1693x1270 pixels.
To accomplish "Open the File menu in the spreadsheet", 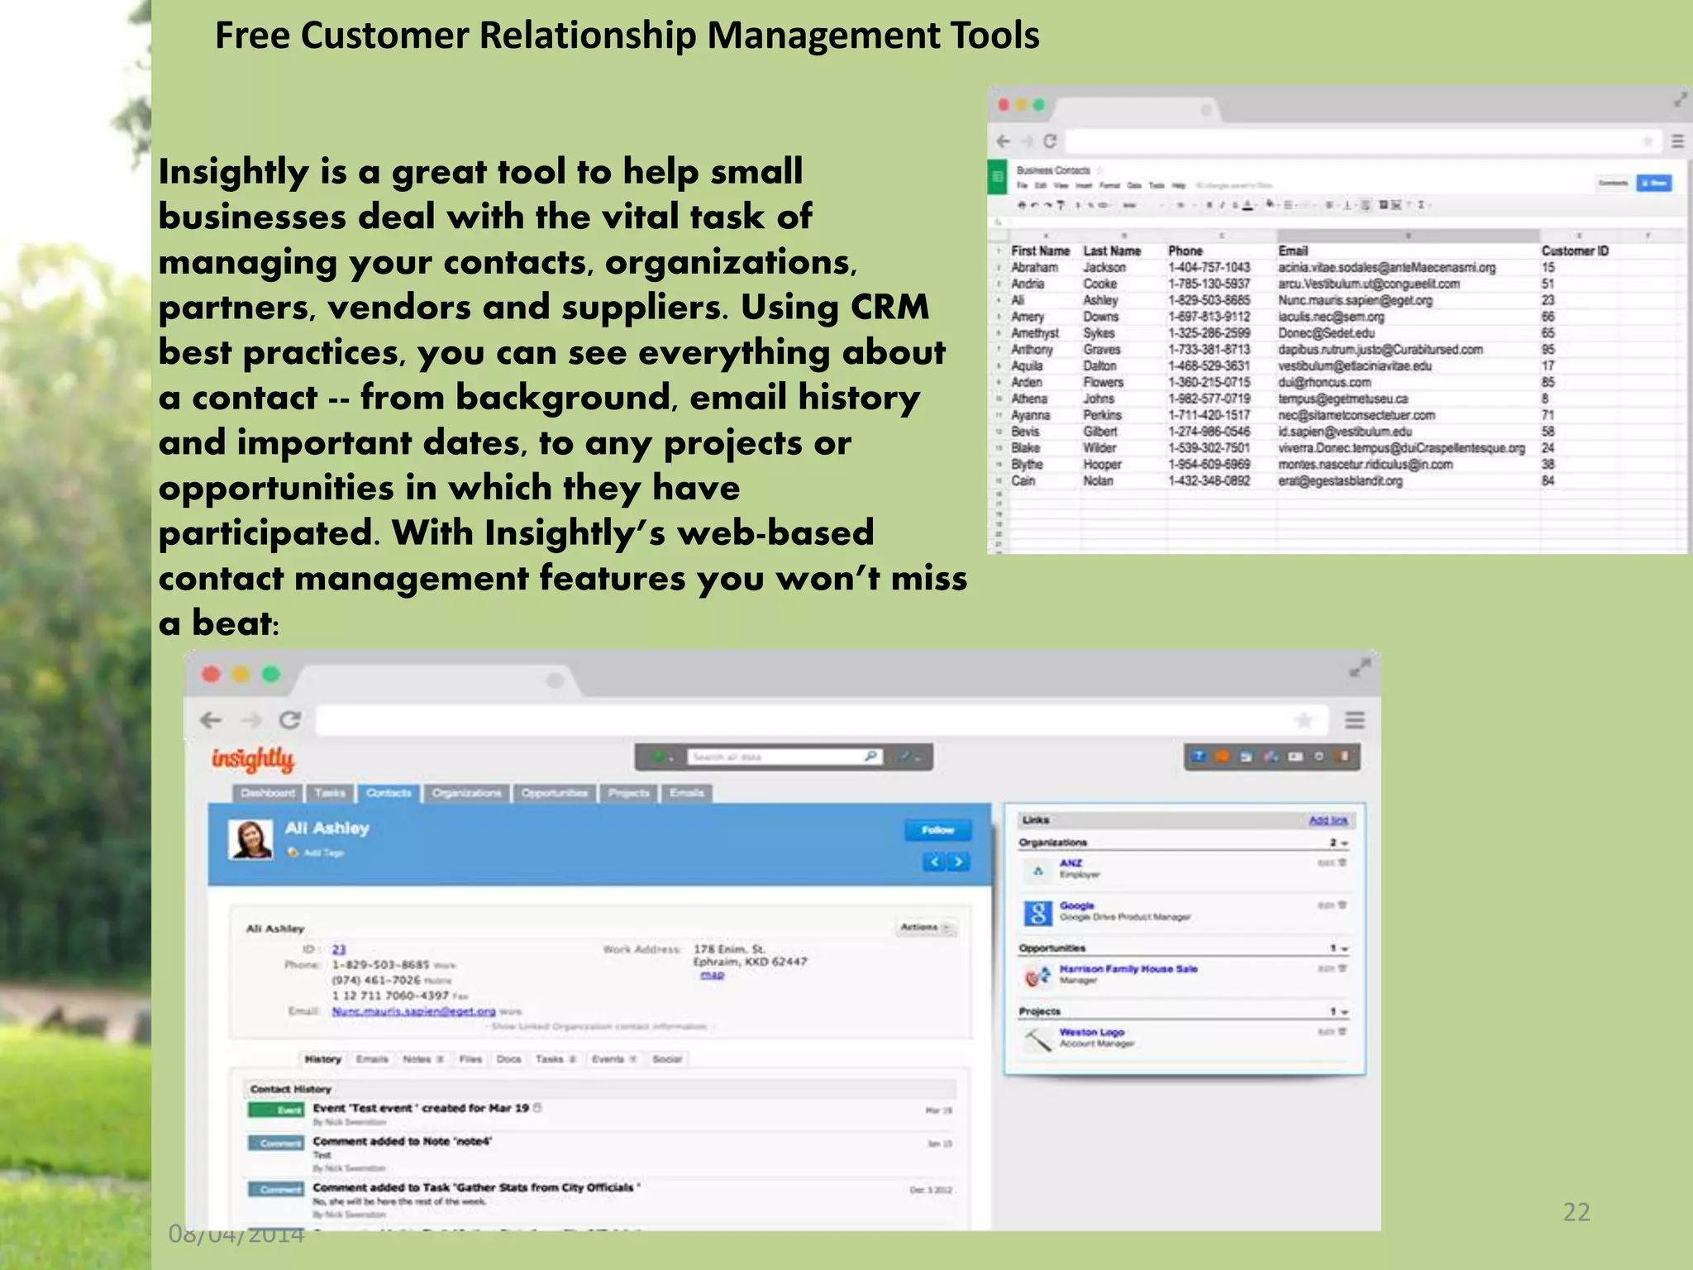I will 1022,185.
